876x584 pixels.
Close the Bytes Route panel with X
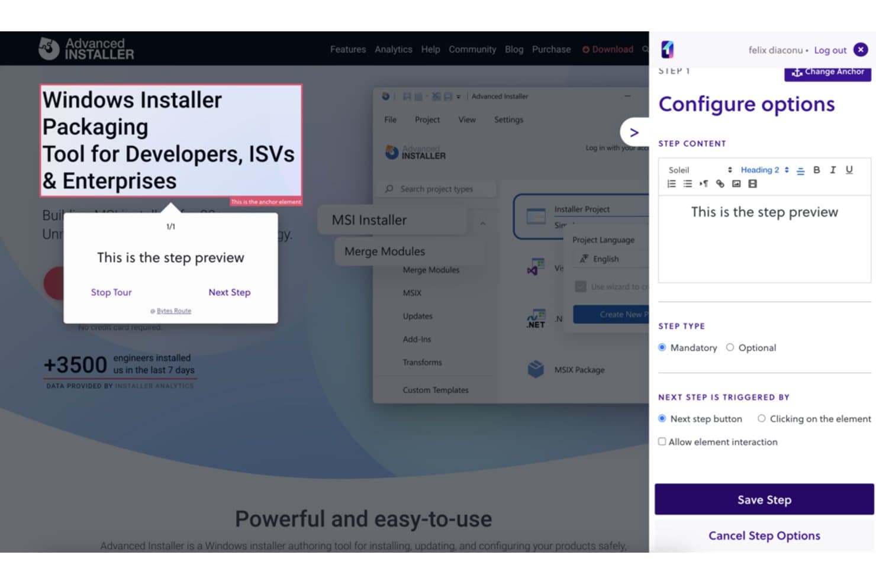861,50
